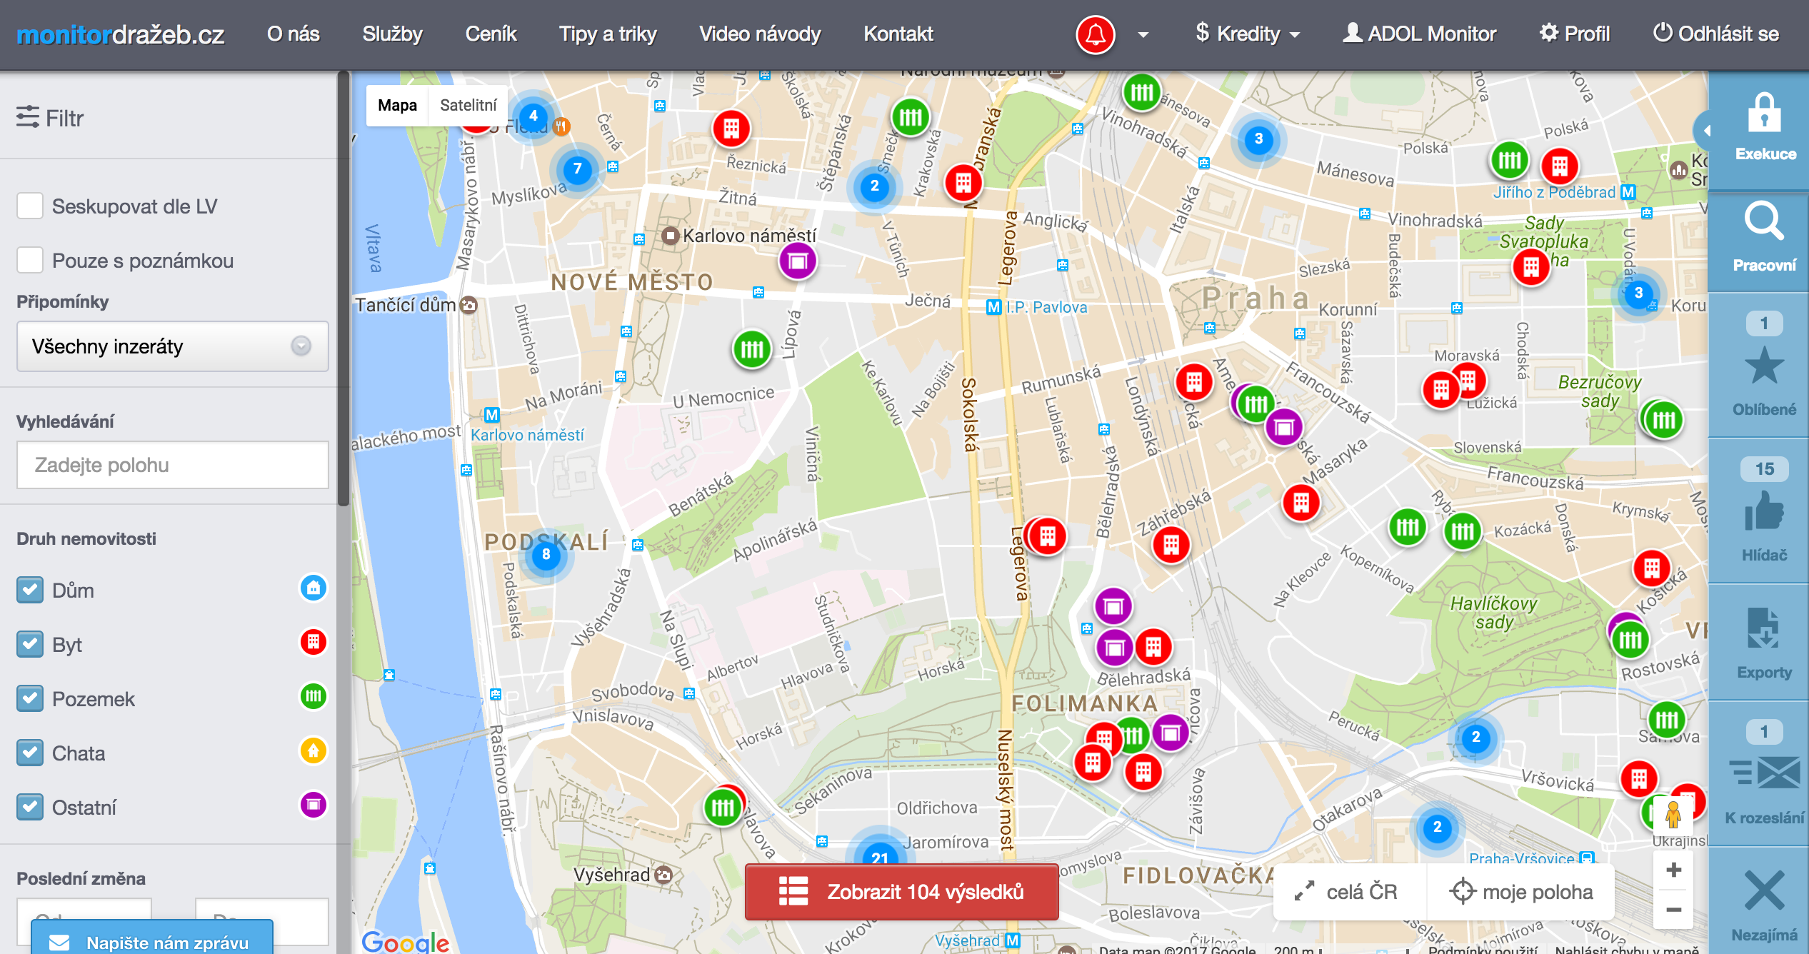1809x954 pixels.
Task: Open the Exekuce lock panel
Action: point(1763,129)
